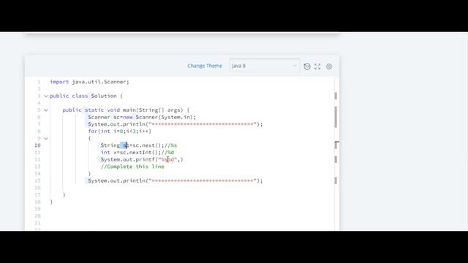Click the first System.out.println line

point(175,124)
